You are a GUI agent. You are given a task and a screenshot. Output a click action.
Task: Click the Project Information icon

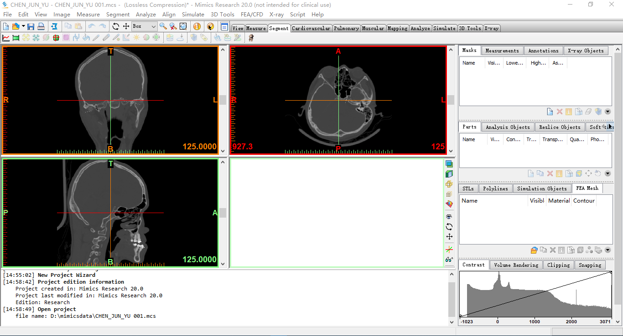click(197, 27)
